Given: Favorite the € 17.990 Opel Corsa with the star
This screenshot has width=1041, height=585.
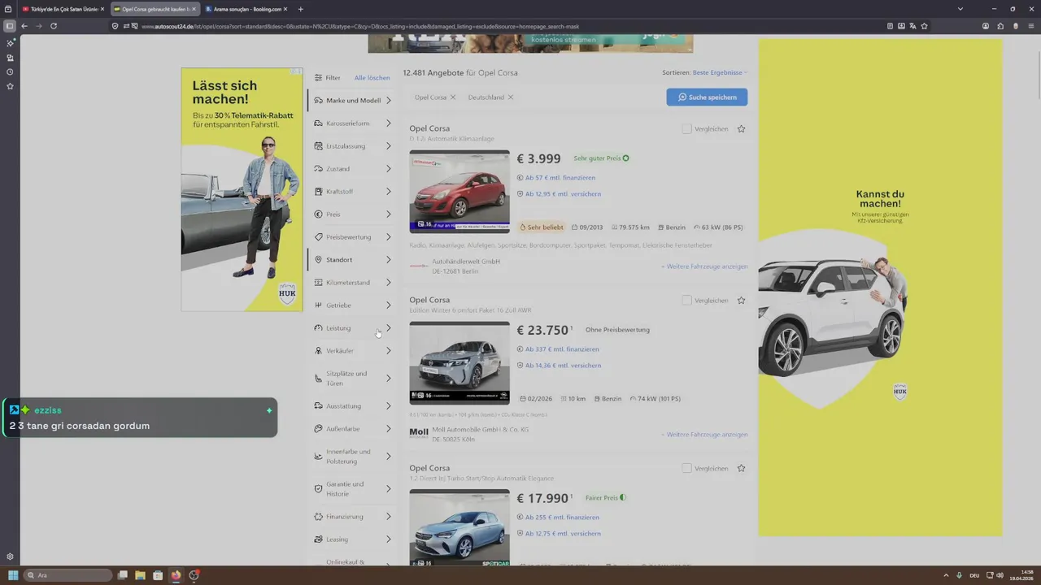Looking at the screenshot, I should point(741,468).
